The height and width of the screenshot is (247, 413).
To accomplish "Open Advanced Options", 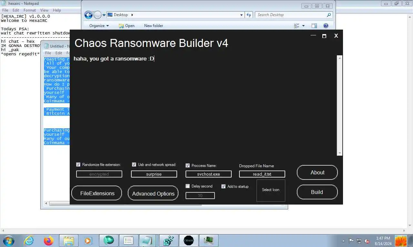I will tap(153, 193).
